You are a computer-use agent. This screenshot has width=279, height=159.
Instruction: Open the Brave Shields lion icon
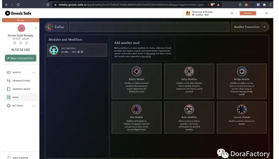[212, 5]
